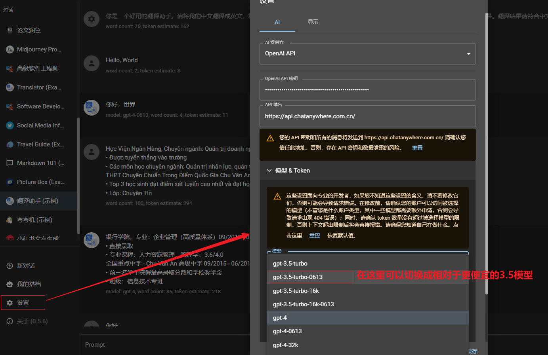Select gpt-3.5-turbo-16k model option
The height and width of the screenshot is (355, 548).
click(296, 291)
